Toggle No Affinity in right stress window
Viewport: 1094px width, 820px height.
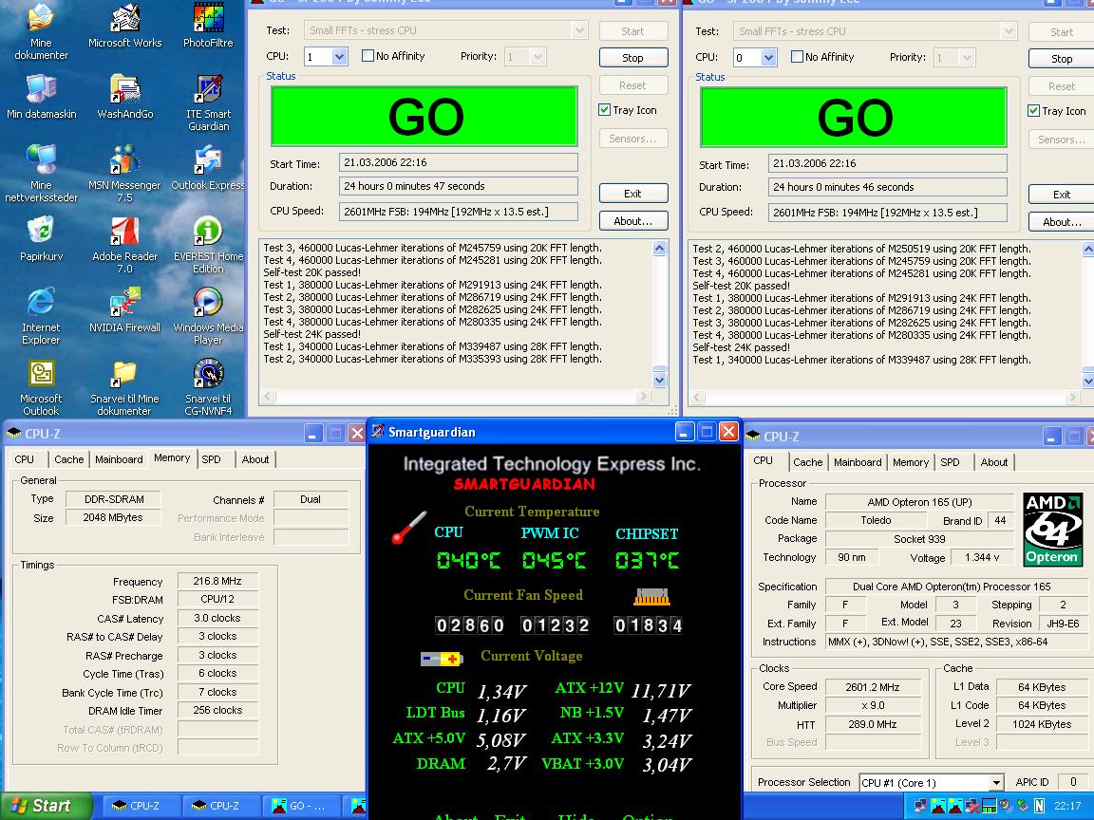pyautogui.click(x=797, y=57)
